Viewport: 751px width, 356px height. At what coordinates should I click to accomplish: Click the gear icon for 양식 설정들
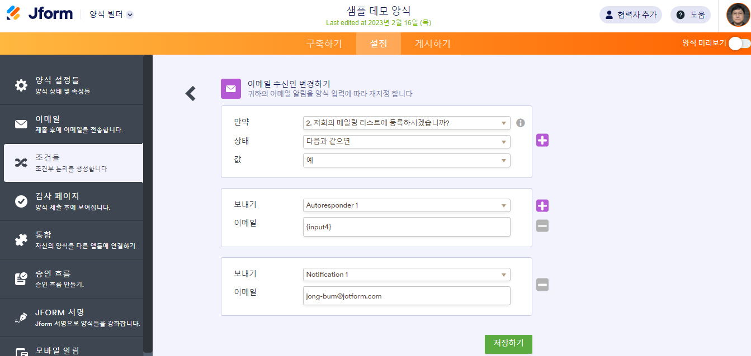[21, 85]
